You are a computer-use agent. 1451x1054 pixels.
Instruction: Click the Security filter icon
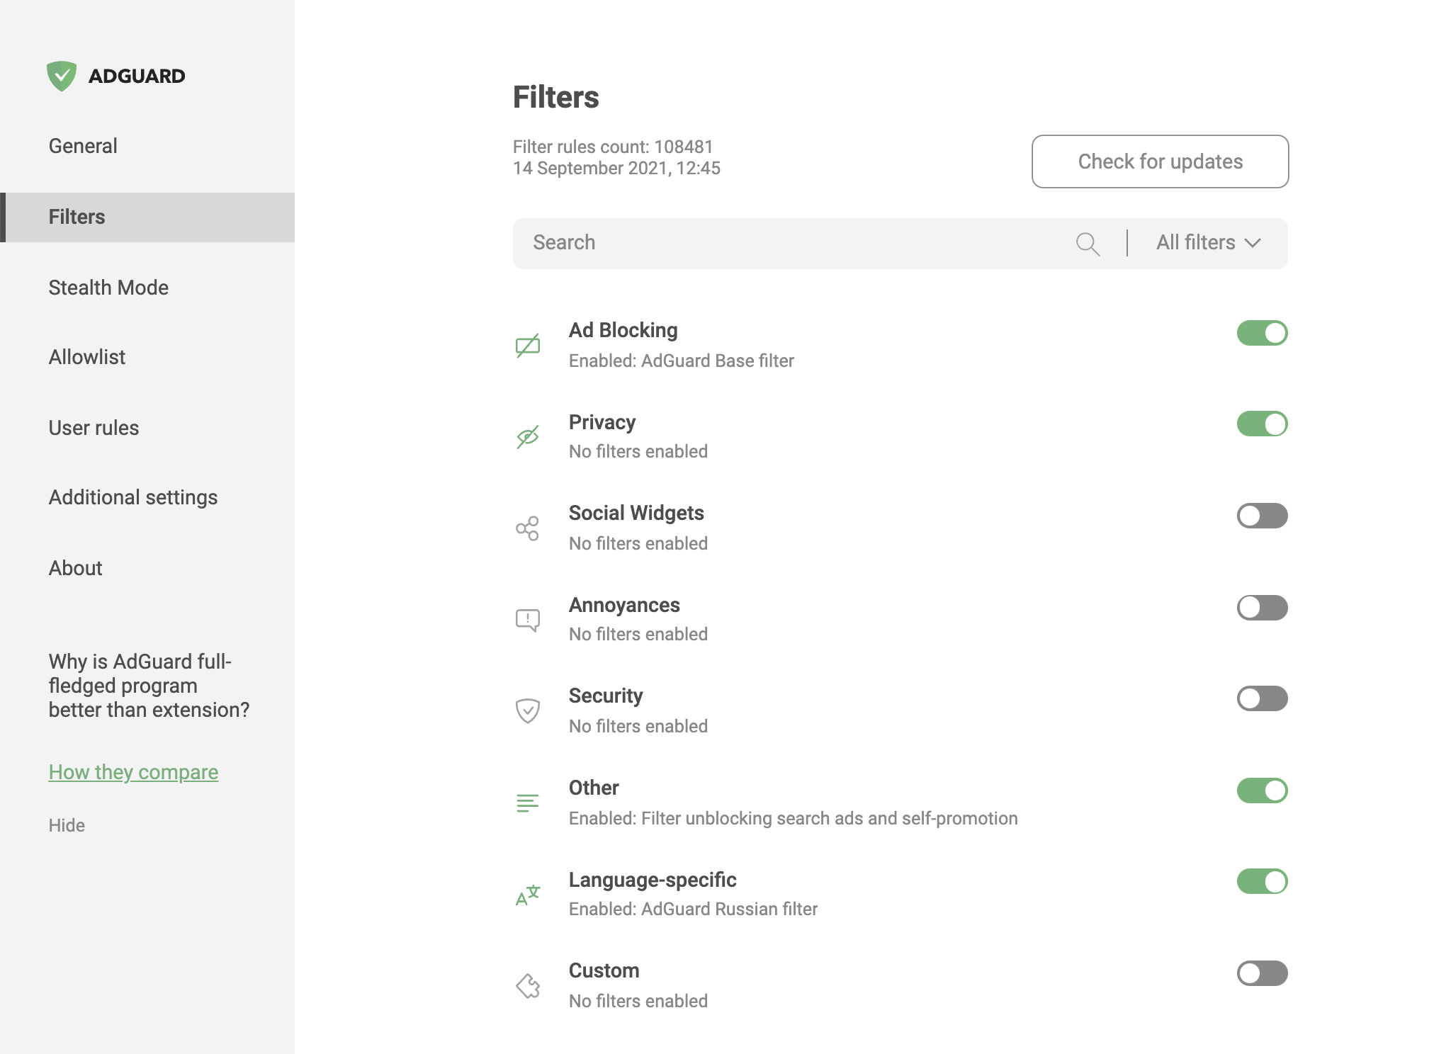527,710
